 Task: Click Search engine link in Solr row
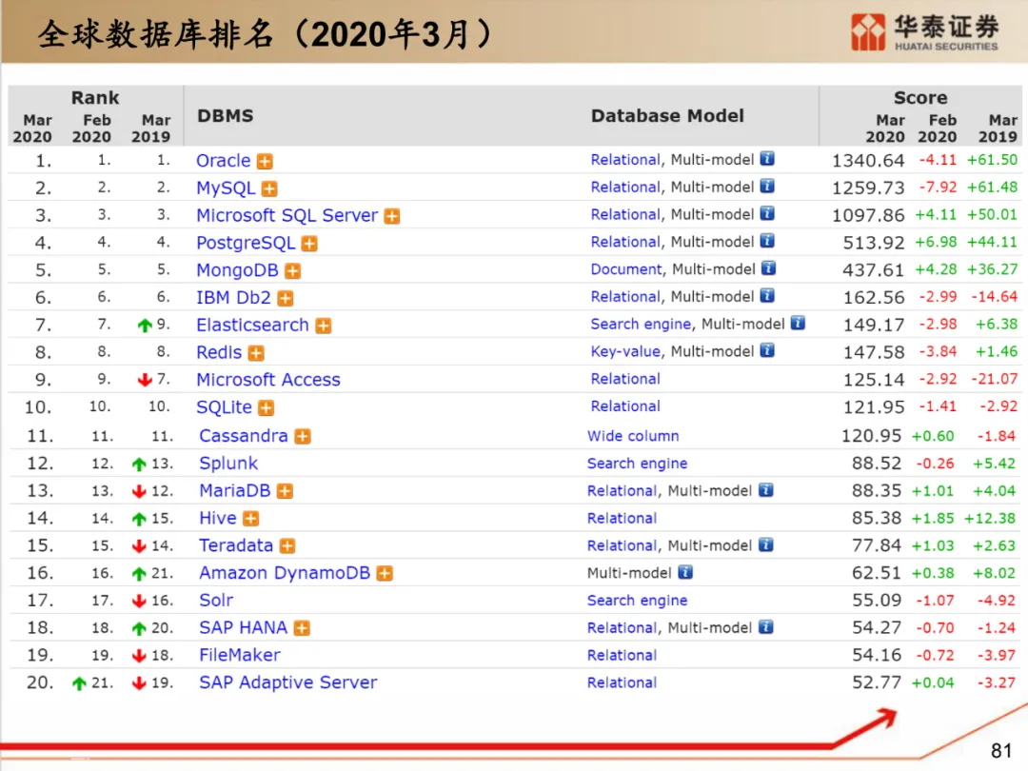(637, 601)
